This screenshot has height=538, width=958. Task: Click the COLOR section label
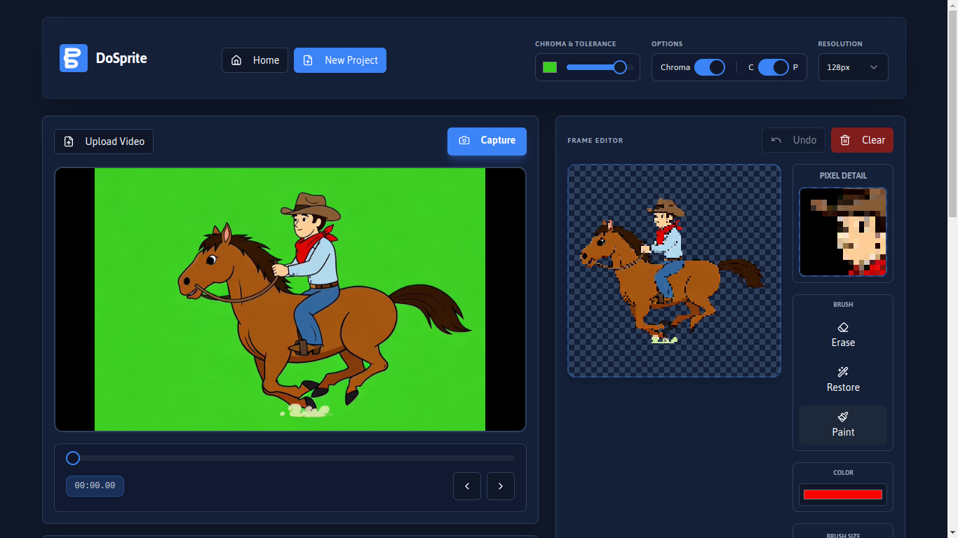843,473
